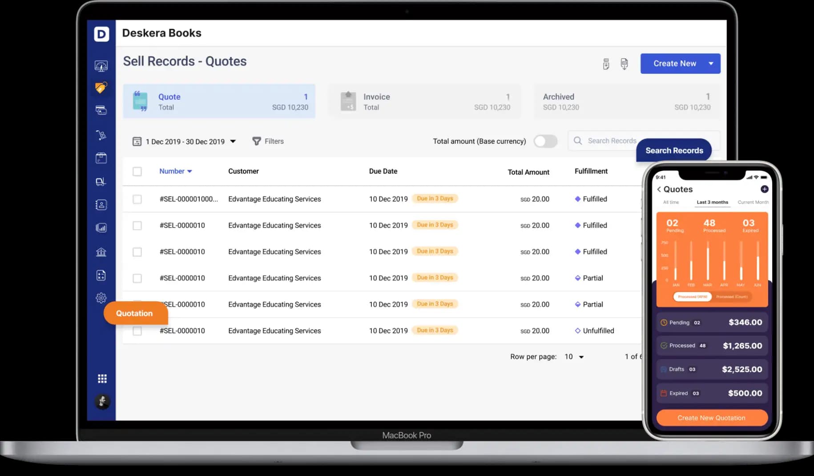Select the highlighted sell tag sidebar icon
Image resolution: width=814 pixels, height=476 pixels.
coord(101,88)
